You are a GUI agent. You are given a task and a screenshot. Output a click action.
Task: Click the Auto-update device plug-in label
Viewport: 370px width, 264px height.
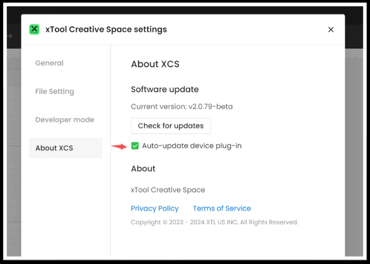192,146
